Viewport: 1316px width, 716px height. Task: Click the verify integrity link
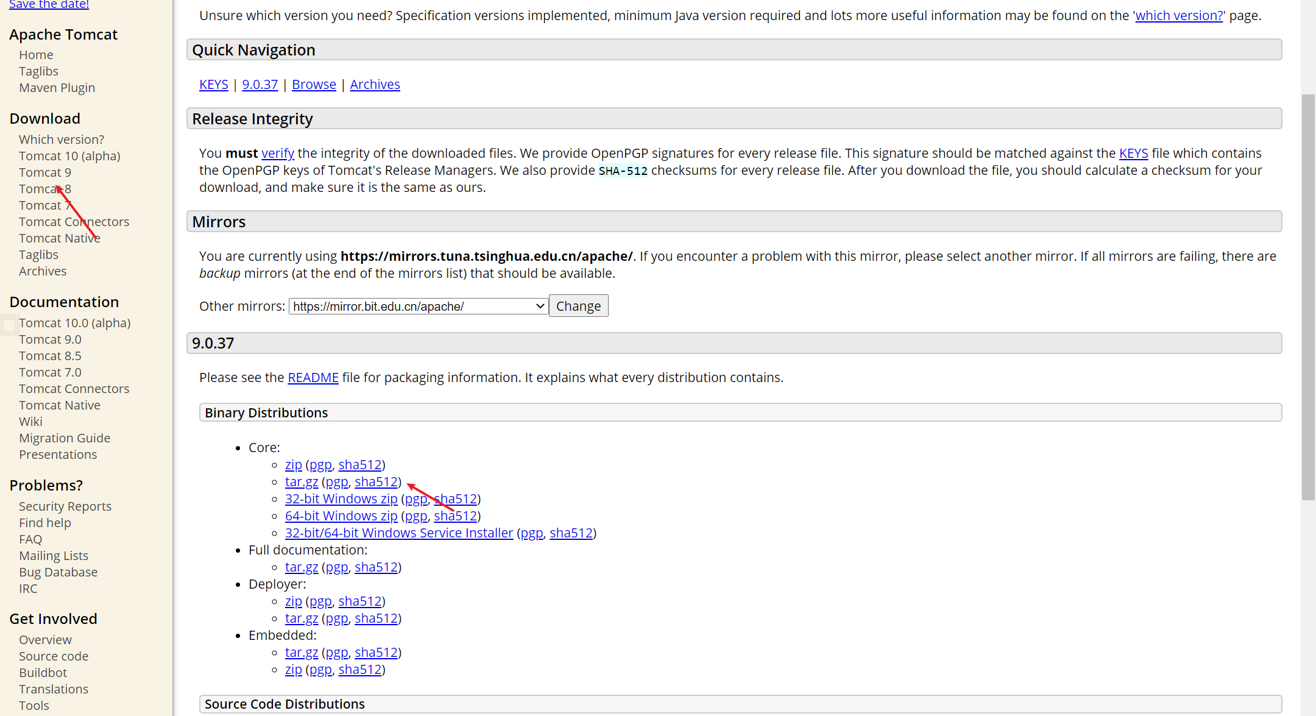(278, 154)
